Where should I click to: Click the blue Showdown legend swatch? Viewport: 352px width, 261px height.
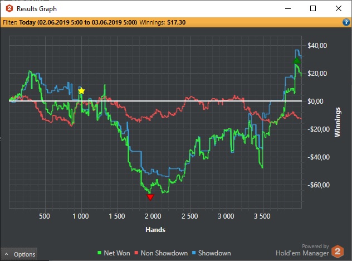coord(194,253)
